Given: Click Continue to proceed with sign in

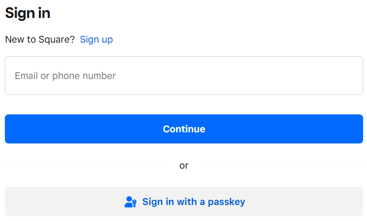Looking at the screenshot, I should 184,129.
